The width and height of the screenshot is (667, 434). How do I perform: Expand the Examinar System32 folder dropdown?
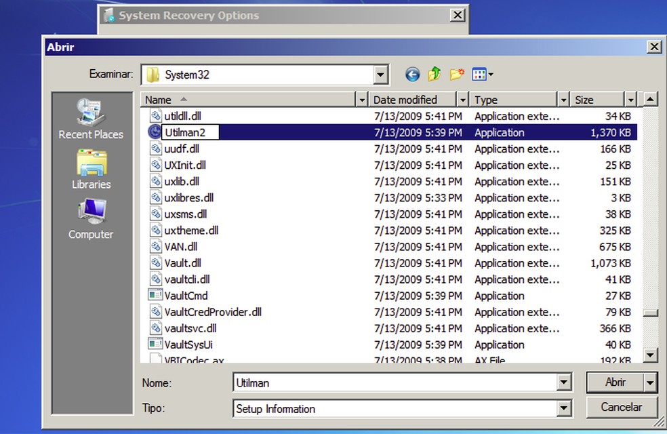click(x=381, y=75)
